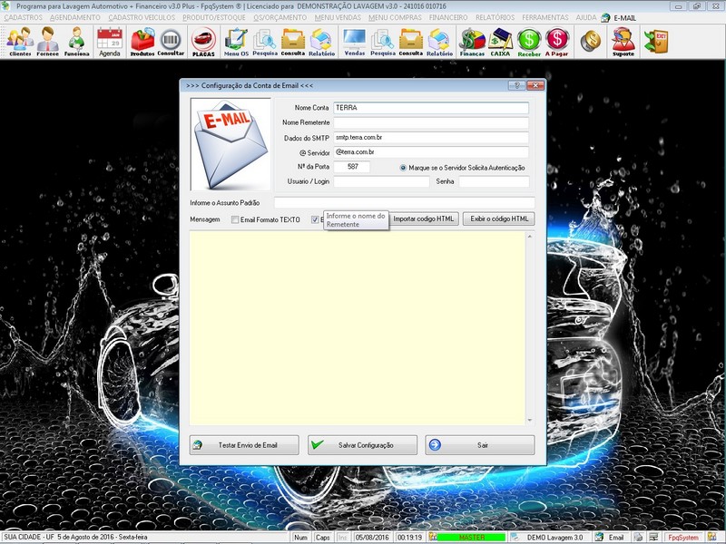The height and width of the screenshot is (544, 726).
Task: Open the PRODUTO/ESTOQUE menu
Action: click(214, 17)
